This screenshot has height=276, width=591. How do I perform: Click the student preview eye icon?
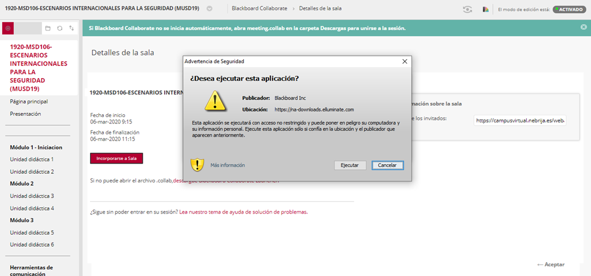click(x=468, y=9)
